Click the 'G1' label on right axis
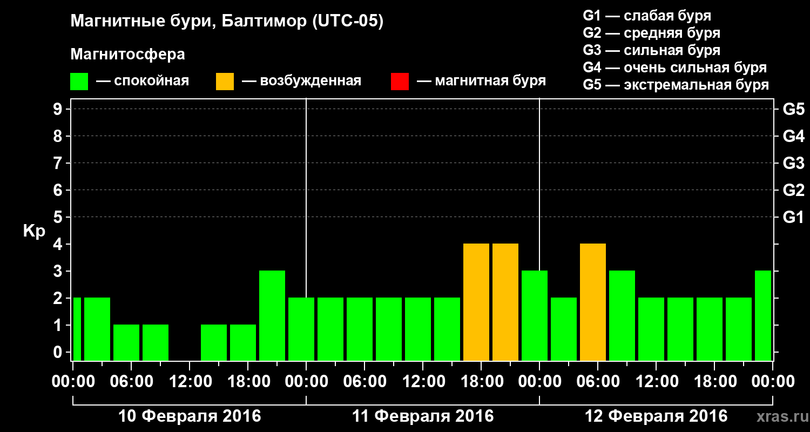This screenshot has width=810, height=432. click(793, 218)
